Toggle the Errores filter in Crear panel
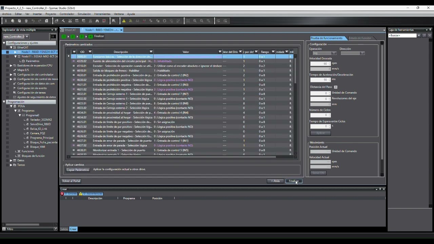The image size is (434, 244). pyautogui.click(x=69, y=194)
